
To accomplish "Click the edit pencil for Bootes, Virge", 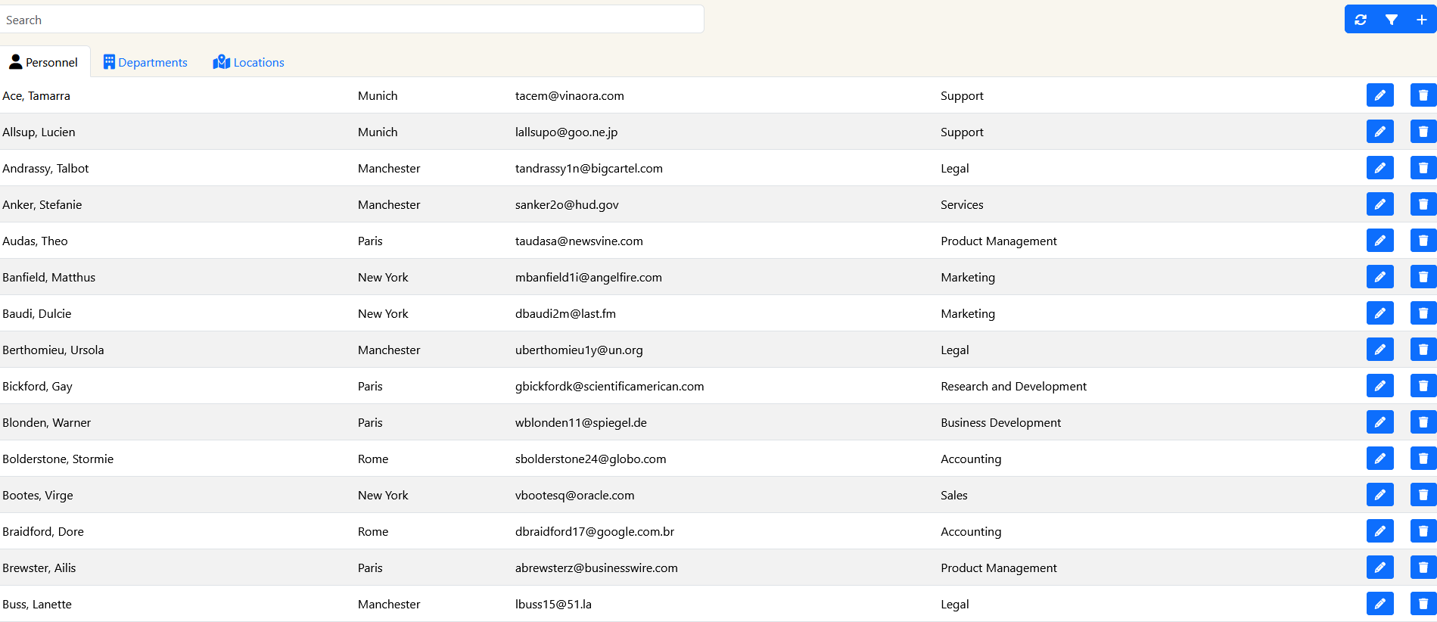I will coord(1379,495).
